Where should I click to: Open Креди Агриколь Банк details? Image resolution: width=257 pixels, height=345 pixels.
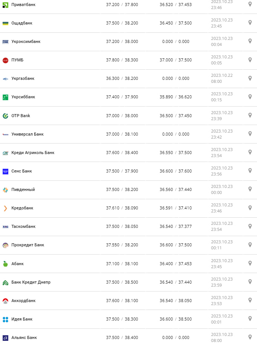[33, 153]
